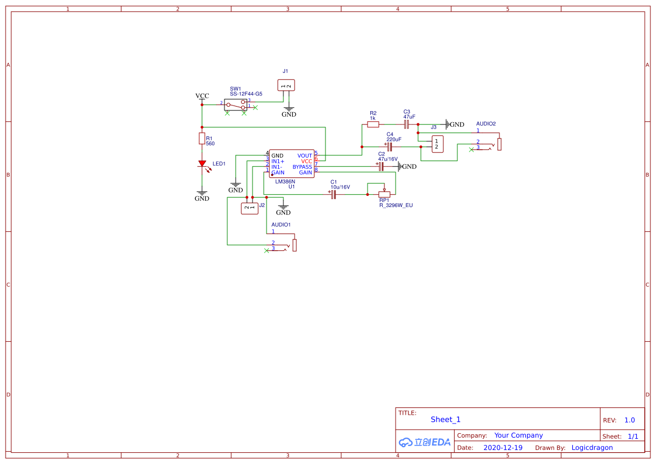
Task: Select no-connect X on SW1 pin 1
Action: [255, 108]
